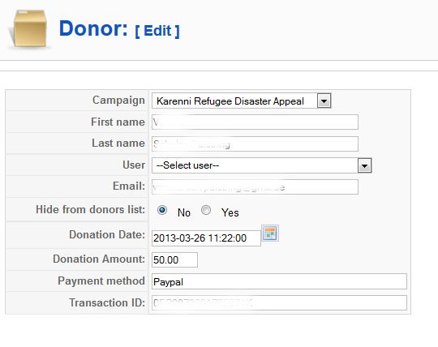The height and width of the screenshot is (347, 438).
Task: Focus the Email input field
Action: click(x=255, y=186)
